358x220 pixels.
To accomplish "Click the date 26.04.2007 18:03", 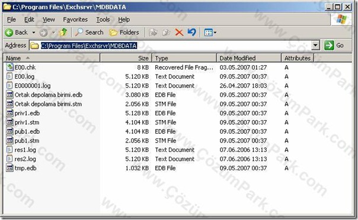I will (x=243, y=86).
